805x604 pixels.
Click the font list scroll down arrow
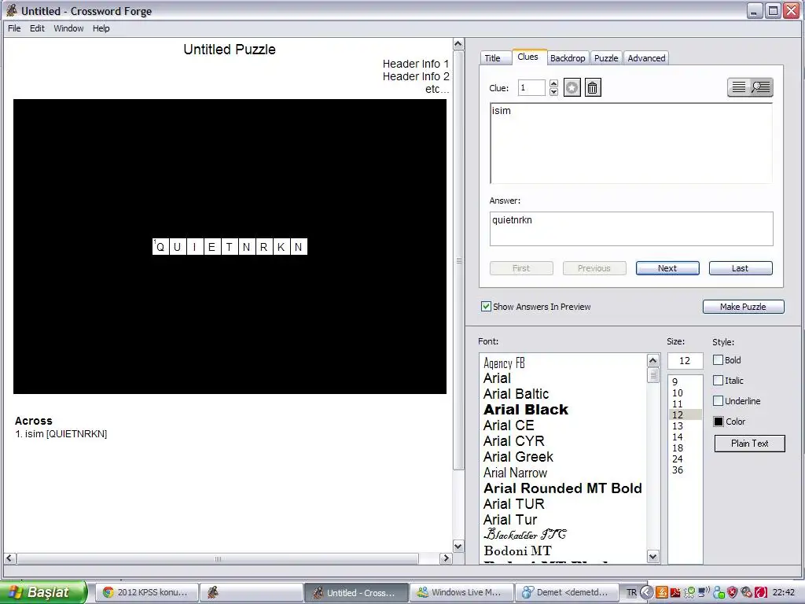coord(653,556)
